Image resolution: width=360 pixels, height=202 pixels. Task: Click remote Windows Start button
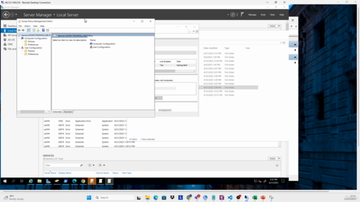pos(5,181)
